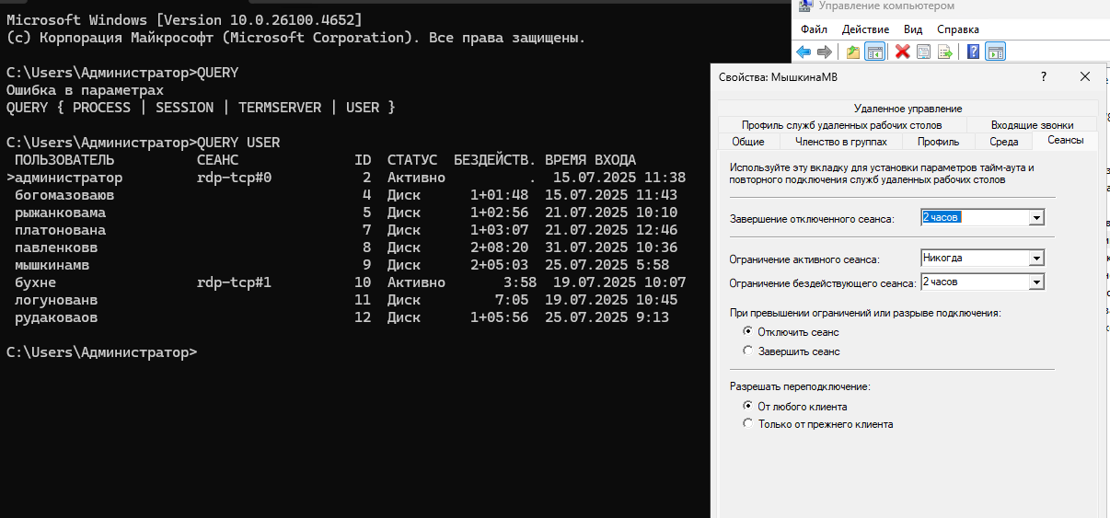Click the Ошибка в параметрах line
The image size is (1110, 518).
(x=85, y=90)
